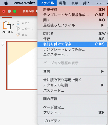Choose 開く... menu entry
108x125 pixels.
click(x=72, y=20)
